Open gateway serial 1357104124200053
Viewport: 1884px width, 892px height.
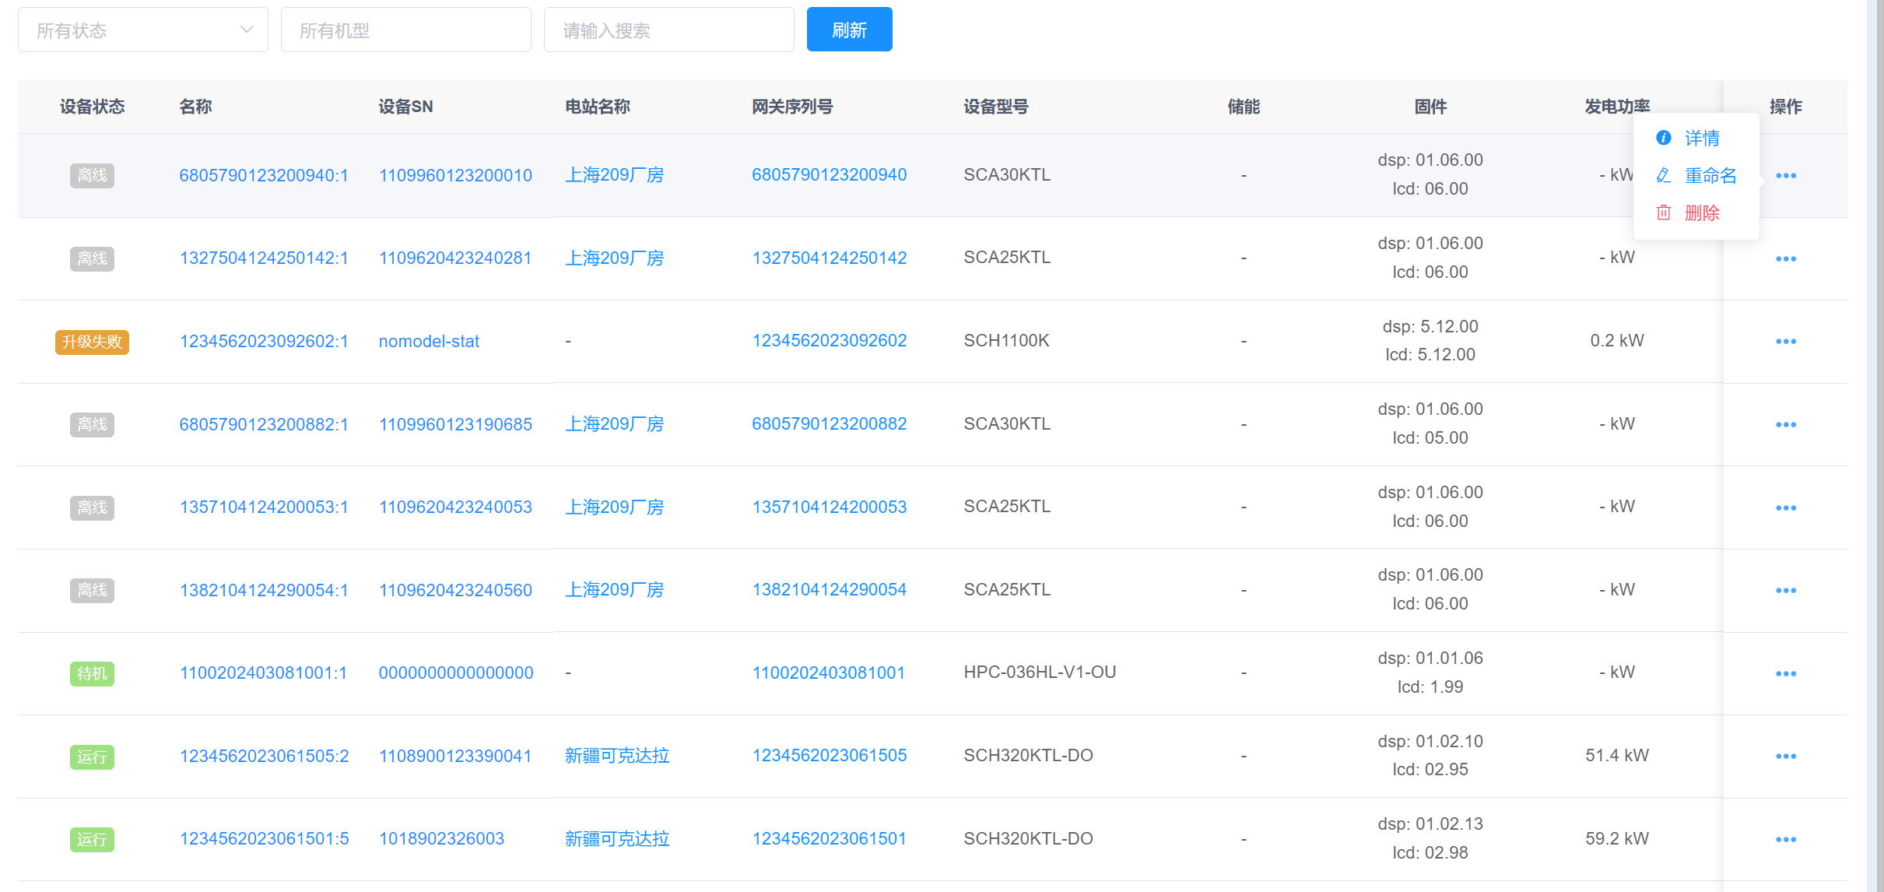830,507
